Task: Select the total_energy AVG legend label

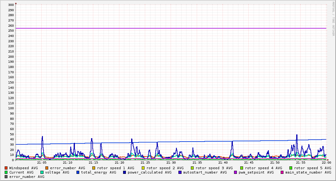Action: point(99,172)
